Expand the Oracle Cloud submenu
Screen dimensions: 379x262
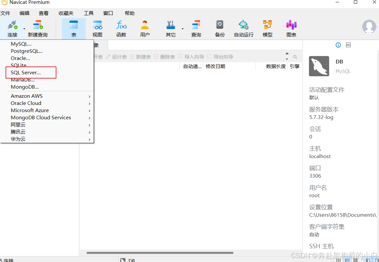[47, 103]
